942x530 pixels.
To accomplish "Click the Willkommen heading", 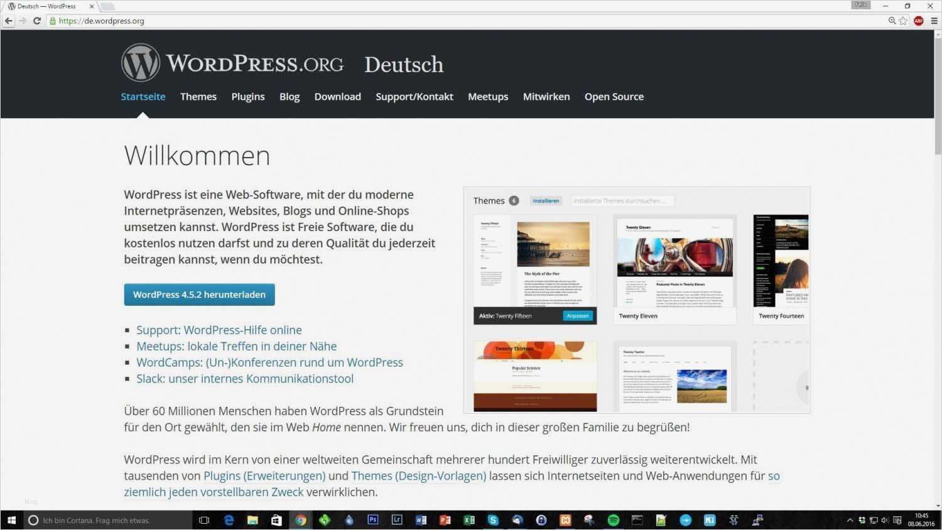I will click(x=197, y=156).
